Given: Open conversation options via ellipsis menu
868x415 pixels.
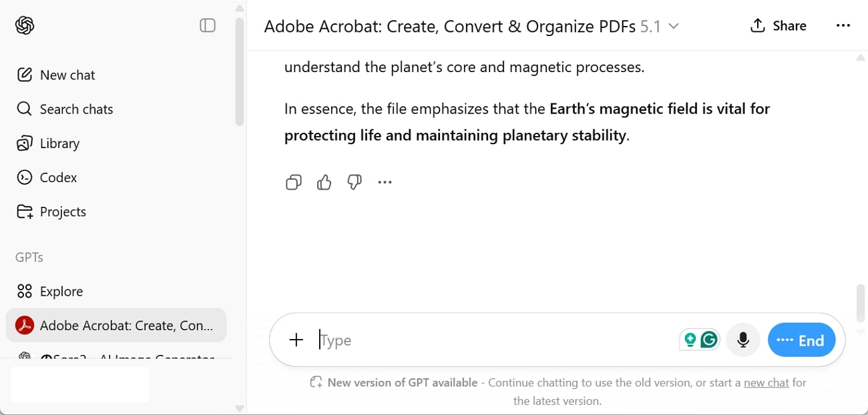Looking at the screenshot, I should 843,25.
